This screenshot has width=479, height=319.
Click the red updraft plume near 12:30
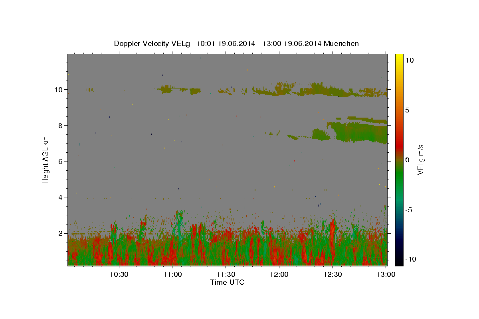tap(332, 239)
